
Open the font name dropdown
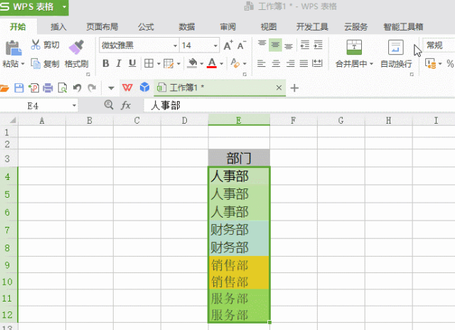coord(175,46)
